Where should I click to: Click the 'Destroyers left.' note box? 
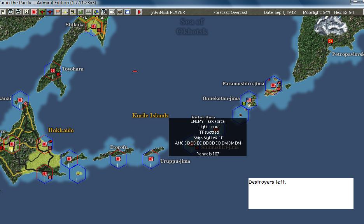pos(301,193)
